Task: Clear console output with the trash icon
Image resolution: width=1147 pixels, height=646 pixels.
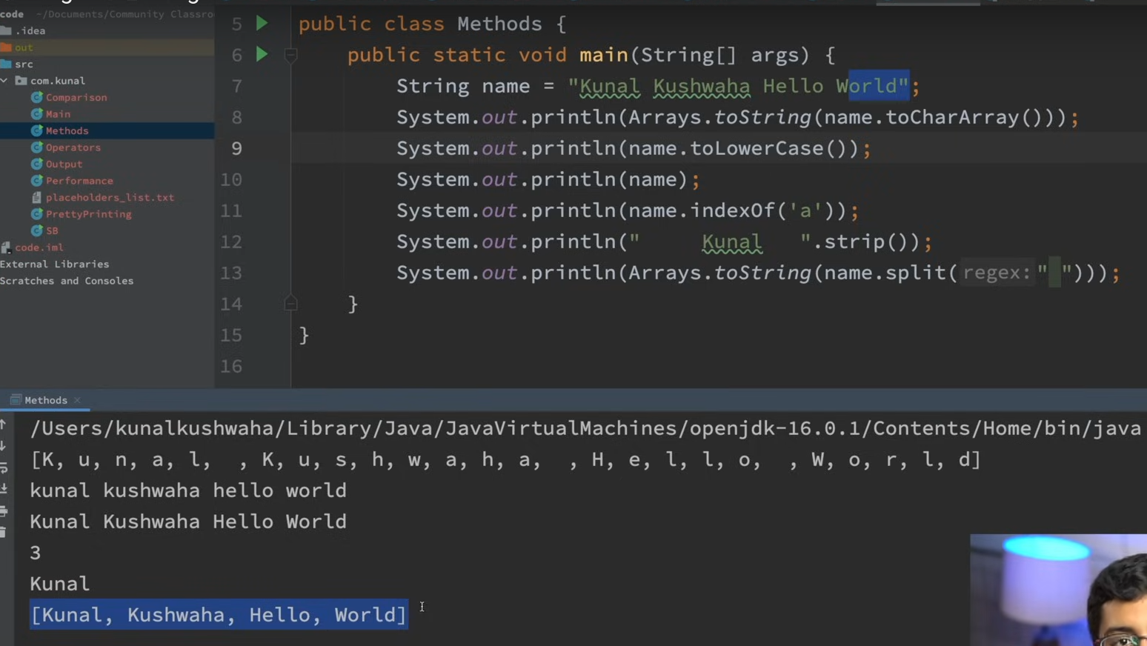Action: 4,532
